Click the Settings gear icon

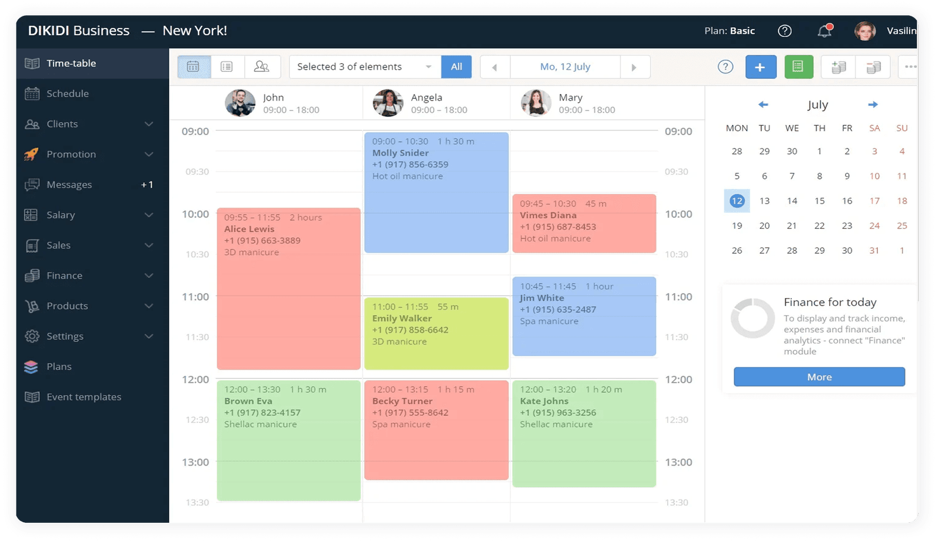pyautogui.click(x=32, y=336)
